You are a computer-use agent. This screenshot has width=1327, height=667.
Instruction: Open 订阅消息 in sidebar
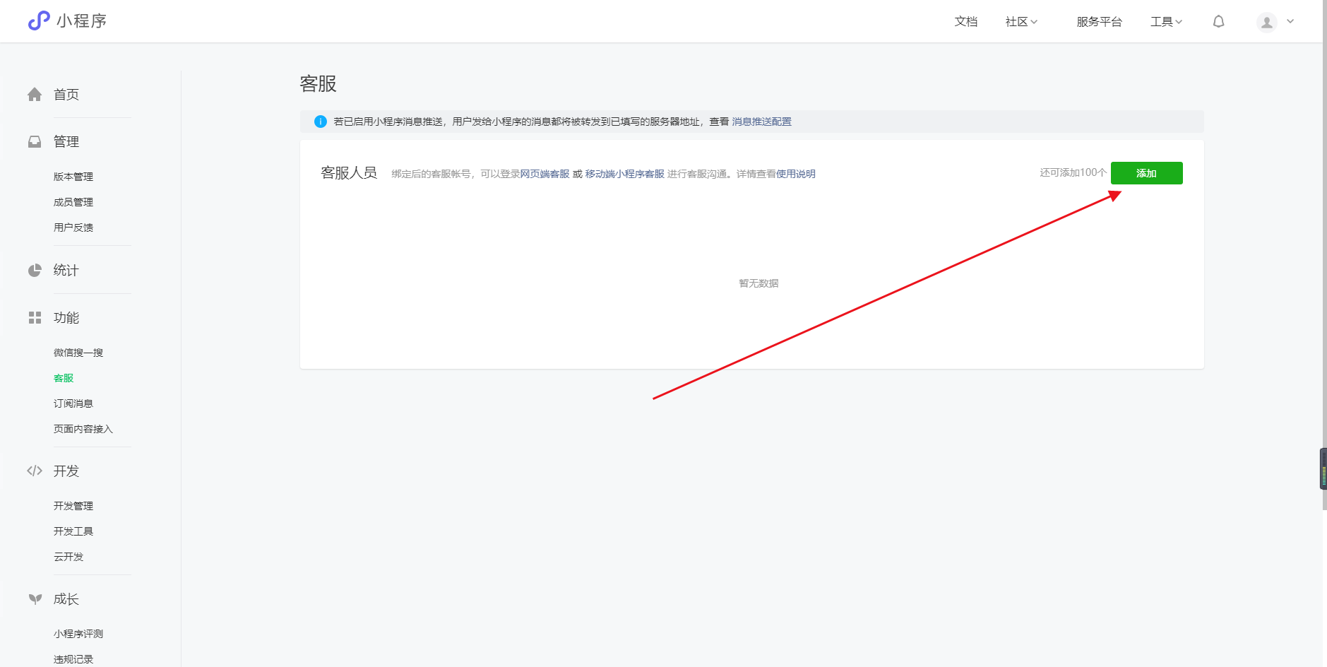pyautogui.click(x=73, y=403)
